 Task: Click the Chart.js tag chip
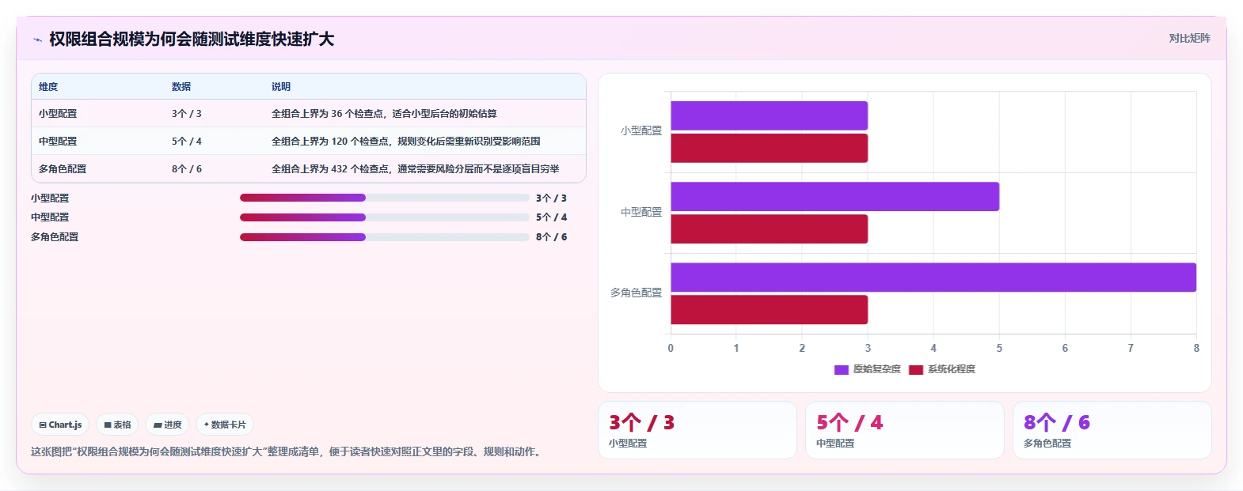pyautogui.click(x=60, y=425)
